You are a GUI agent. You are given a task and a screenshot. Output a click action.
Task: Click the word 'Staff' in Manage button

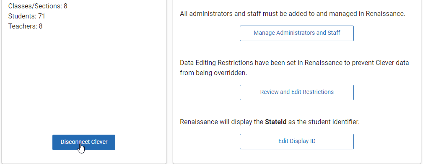(333, 33)
